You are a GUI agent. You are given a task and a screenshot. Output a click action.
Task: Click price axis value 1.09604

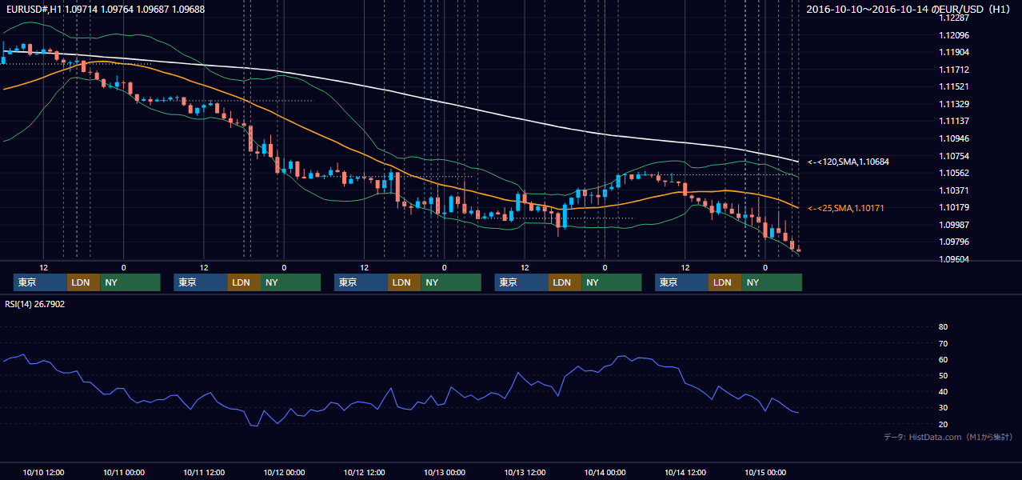tap(953, 259)
